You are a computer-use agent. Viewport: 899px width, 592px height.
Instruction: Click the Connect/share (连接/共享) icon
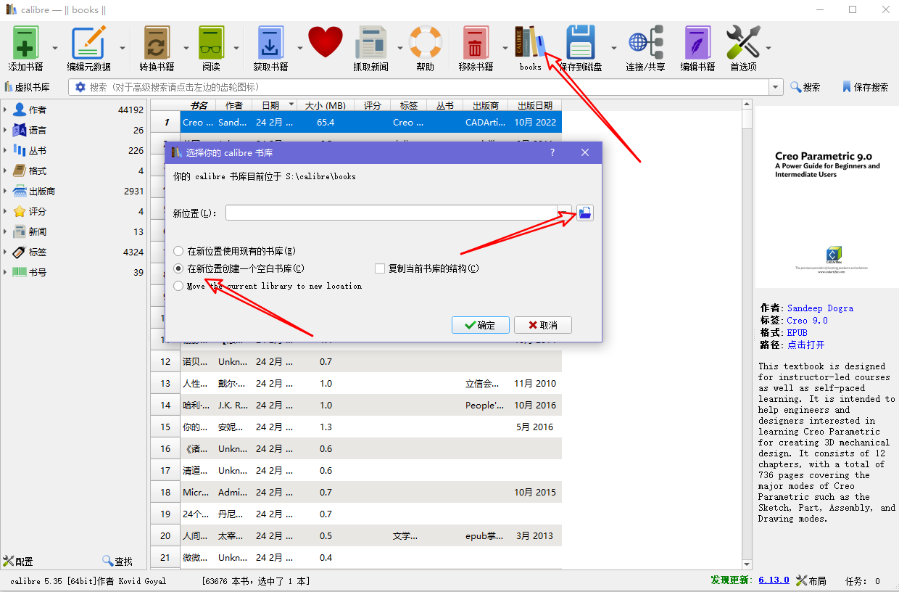(645, 43)
